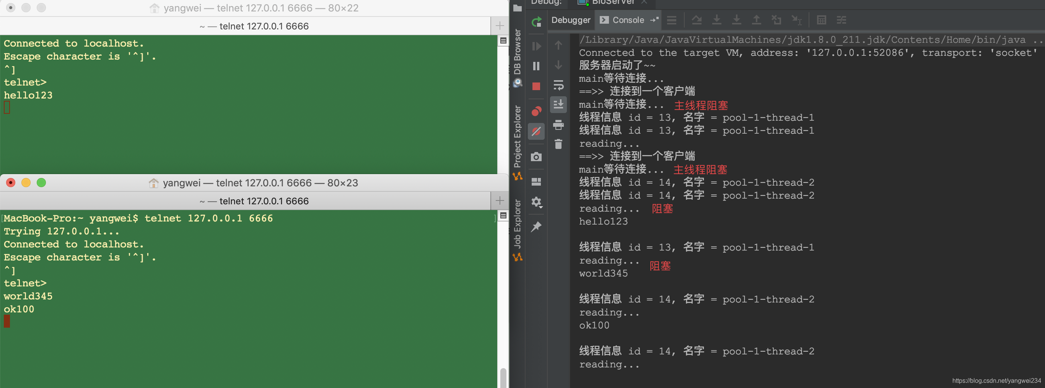Click the Drop Frame icon
The width and height of the screenshot is (1045, 388).
pos(776,20)
